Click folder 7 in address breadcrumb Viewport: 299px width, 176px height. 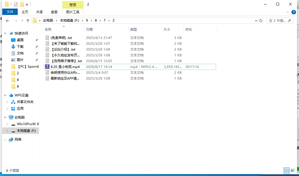point(104,21)
